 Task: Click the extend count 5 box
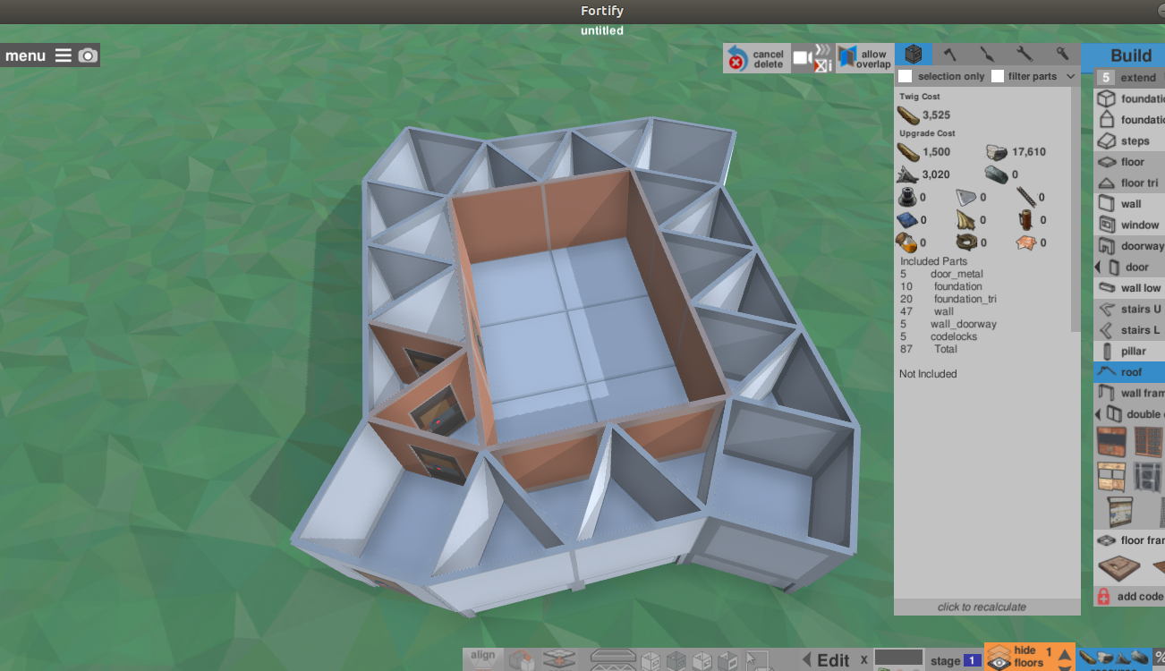point(1106,78)
